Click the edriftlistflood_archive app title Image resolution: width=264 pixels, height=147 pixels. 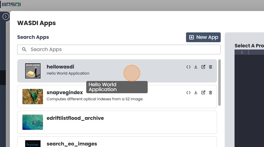75,118
